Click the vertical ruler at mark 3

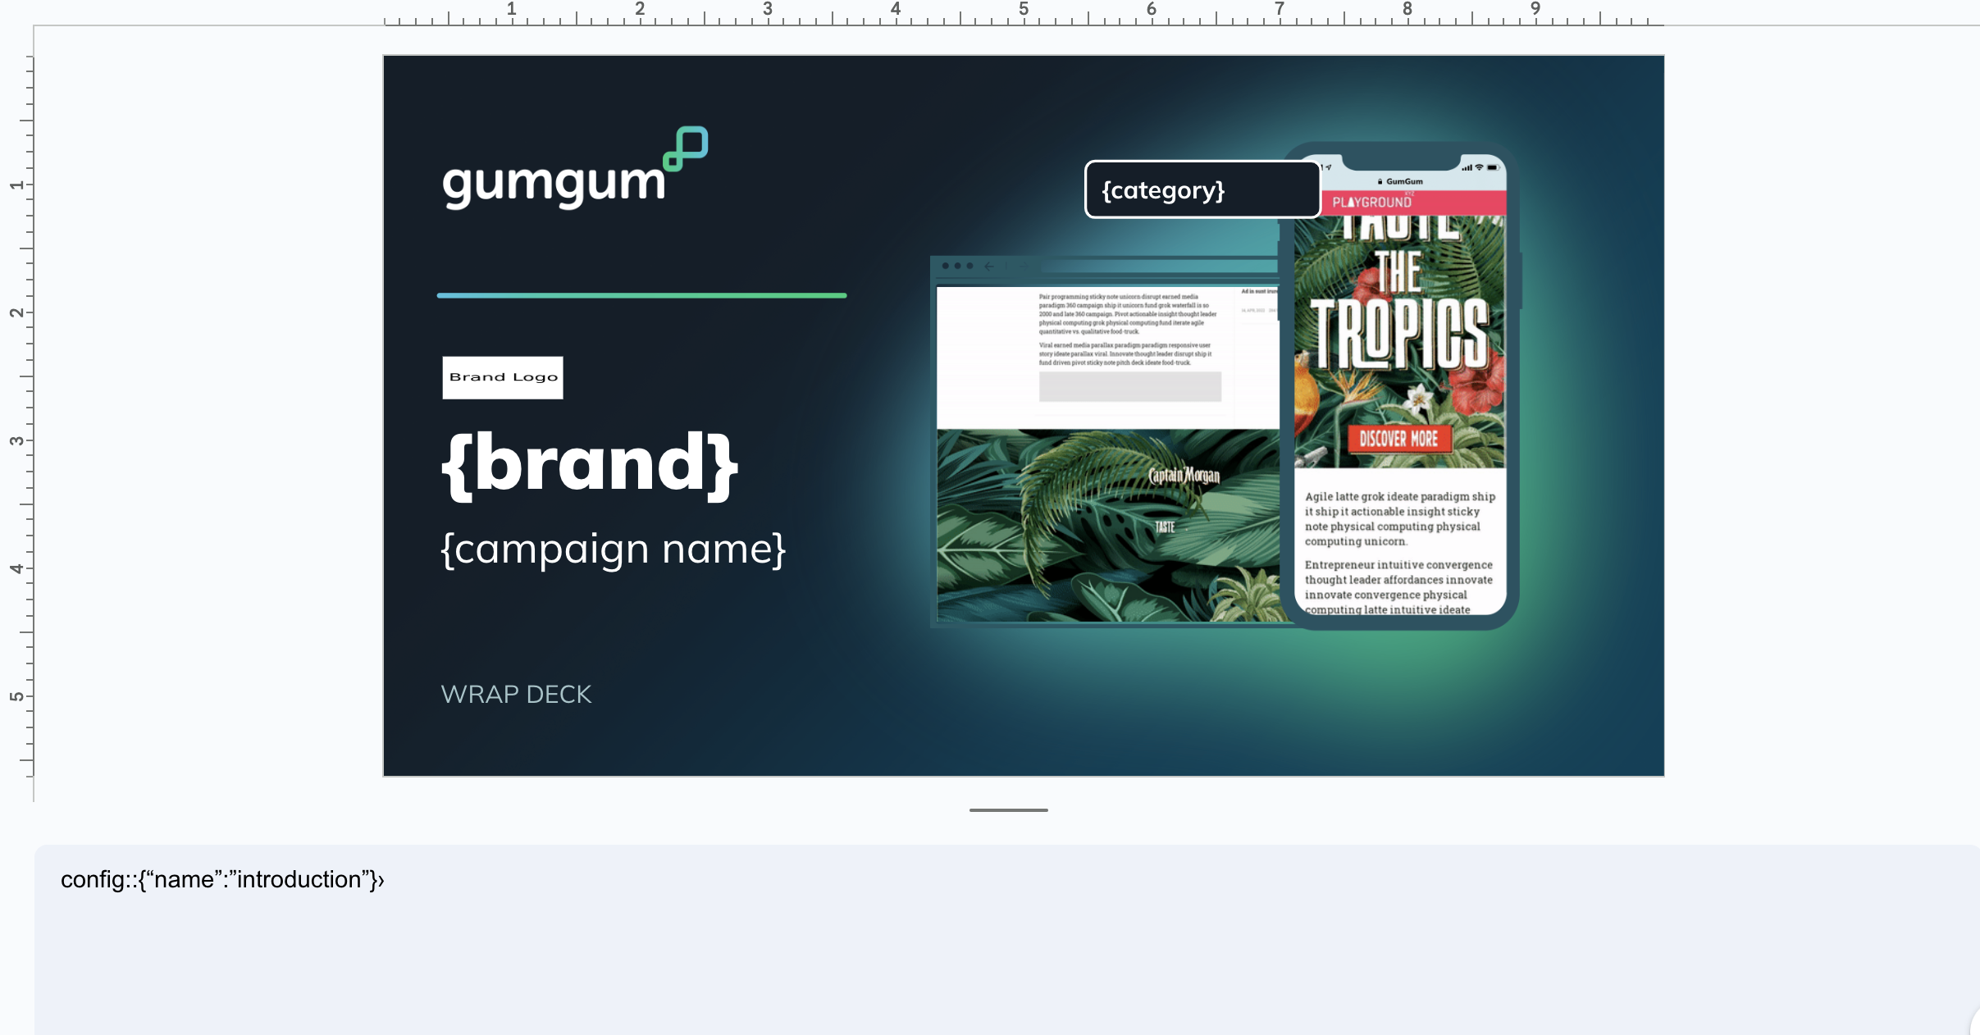tap(16, 440)
